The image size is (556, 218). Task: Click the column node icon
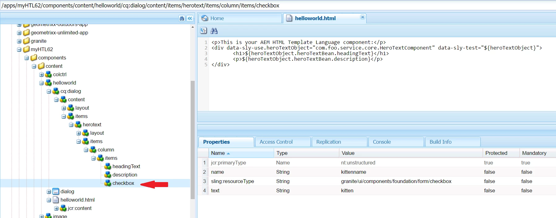click(x=93, y=150)
